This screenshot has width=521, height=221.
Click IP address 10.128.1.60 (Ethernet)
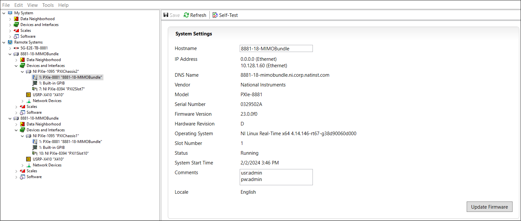click(264, 66)
